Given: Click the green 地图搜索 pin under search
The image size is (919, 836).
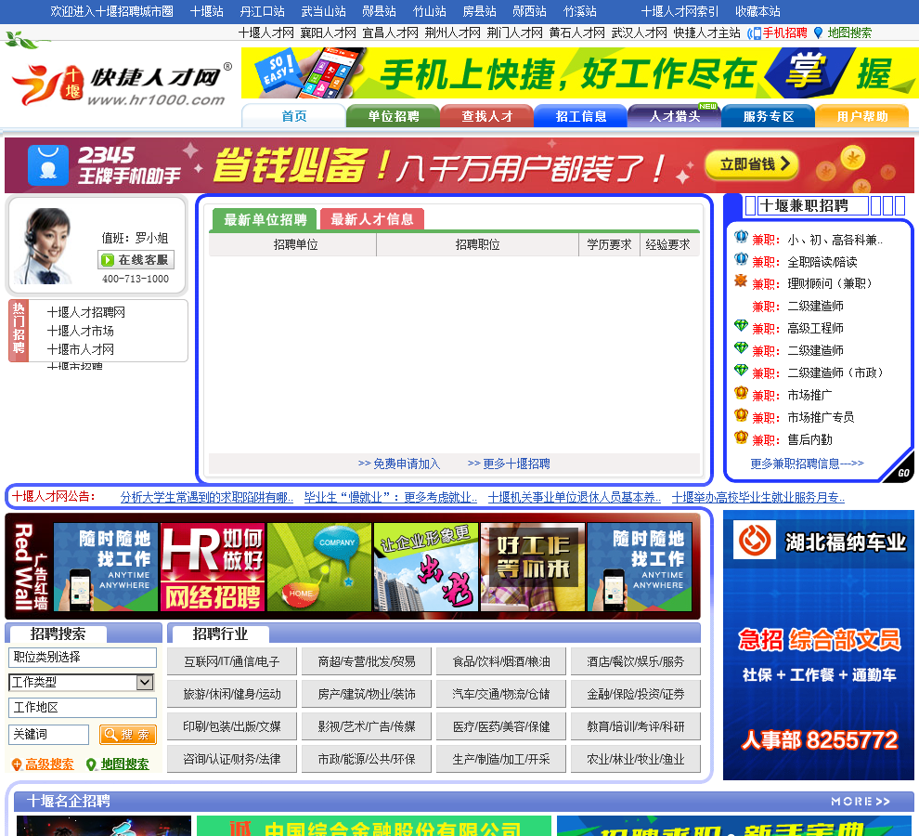Looking at the screenshot, I should click(x=91, y=764).
